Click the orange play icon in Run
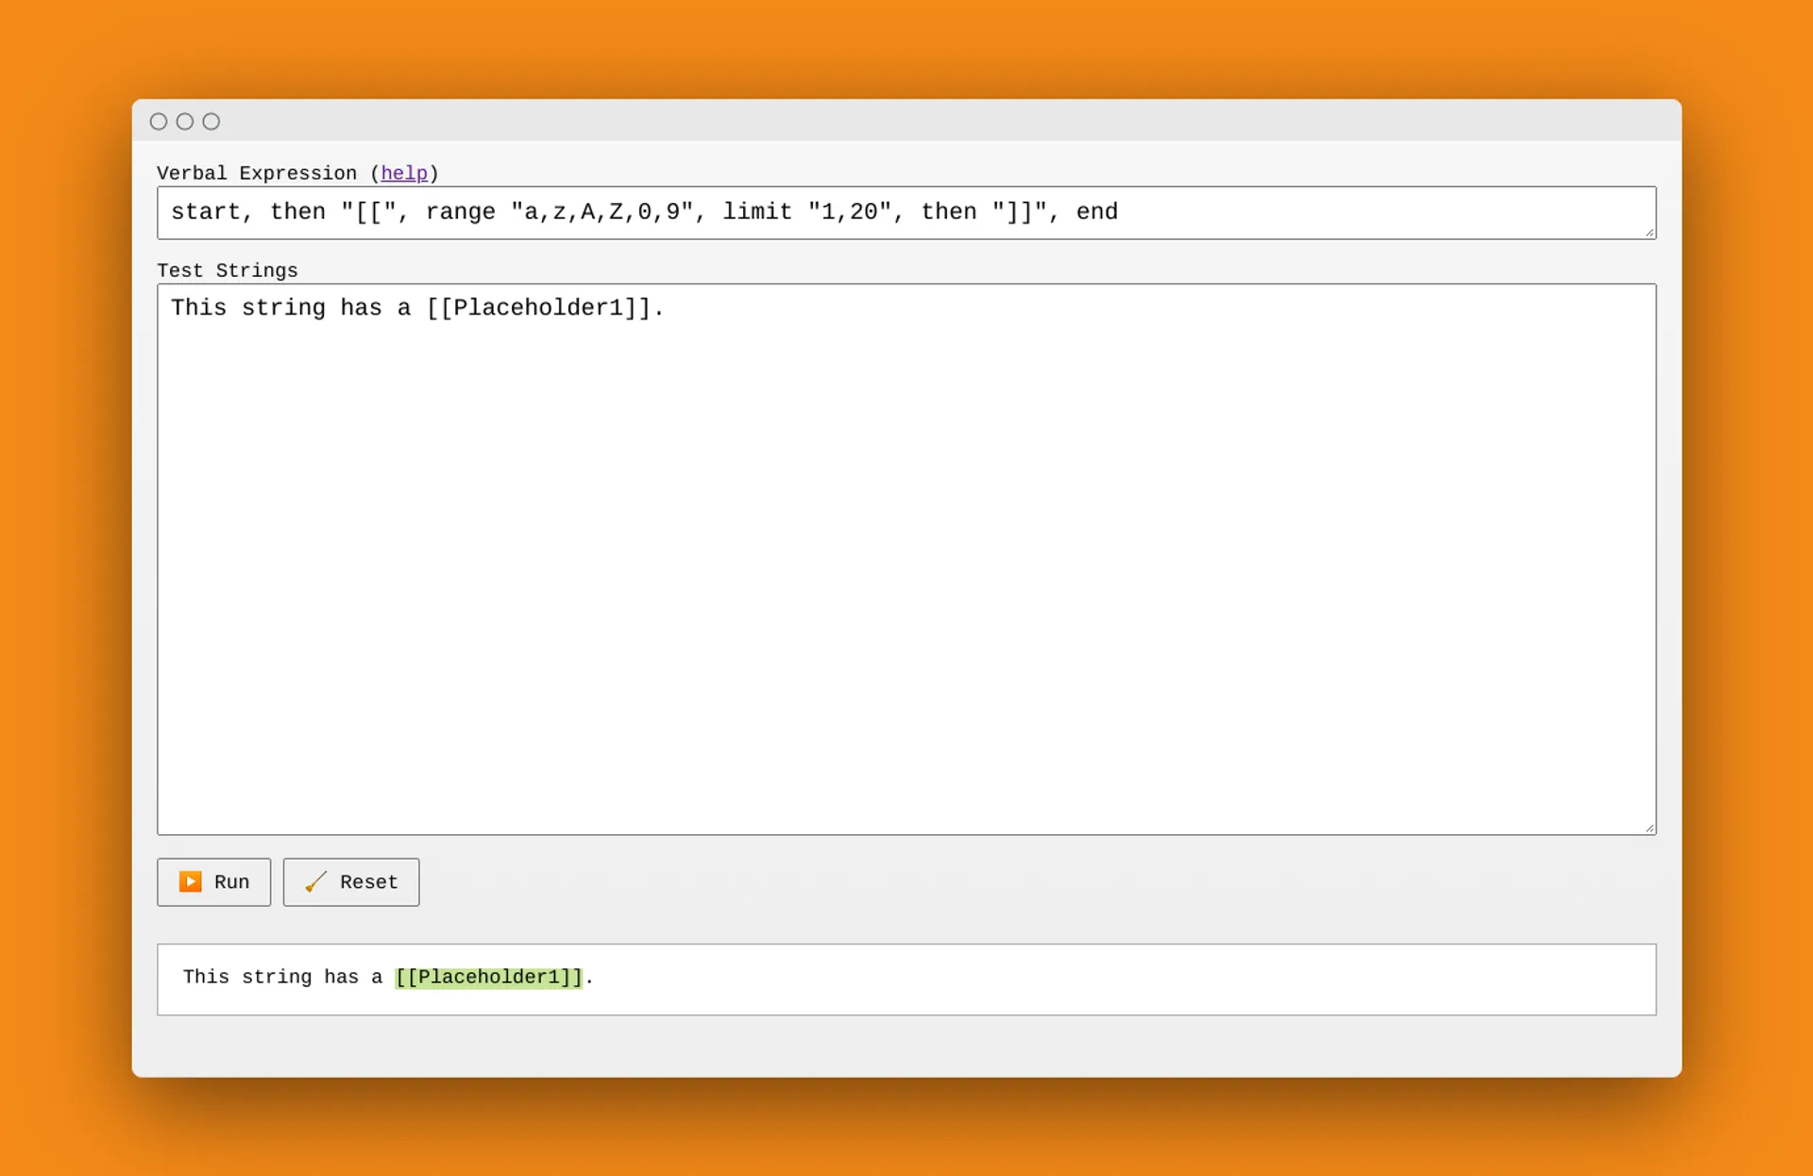1813x1176 pixels. [191, 881]
